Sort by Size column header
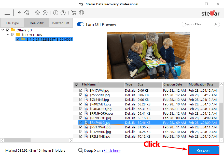The height and width of the screenshot is (158, 224). coord(150,85)
